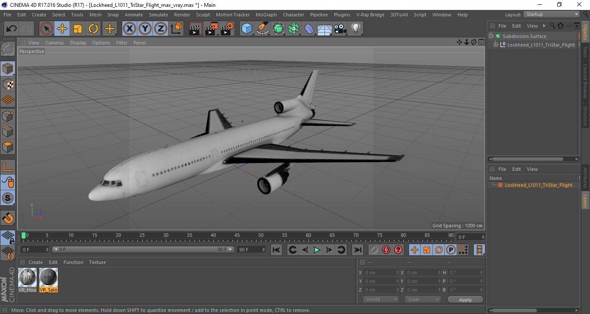Click the end frame 90 F field

pyautogui.click(x=251, y=249)
